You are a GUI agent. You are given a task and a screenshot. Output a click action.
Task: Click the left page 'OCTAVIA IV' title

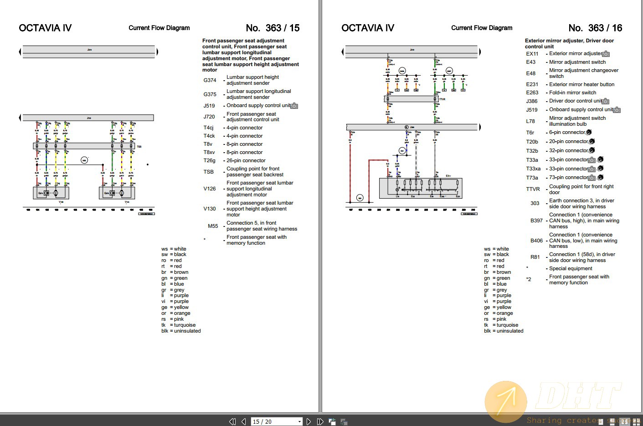45,28
